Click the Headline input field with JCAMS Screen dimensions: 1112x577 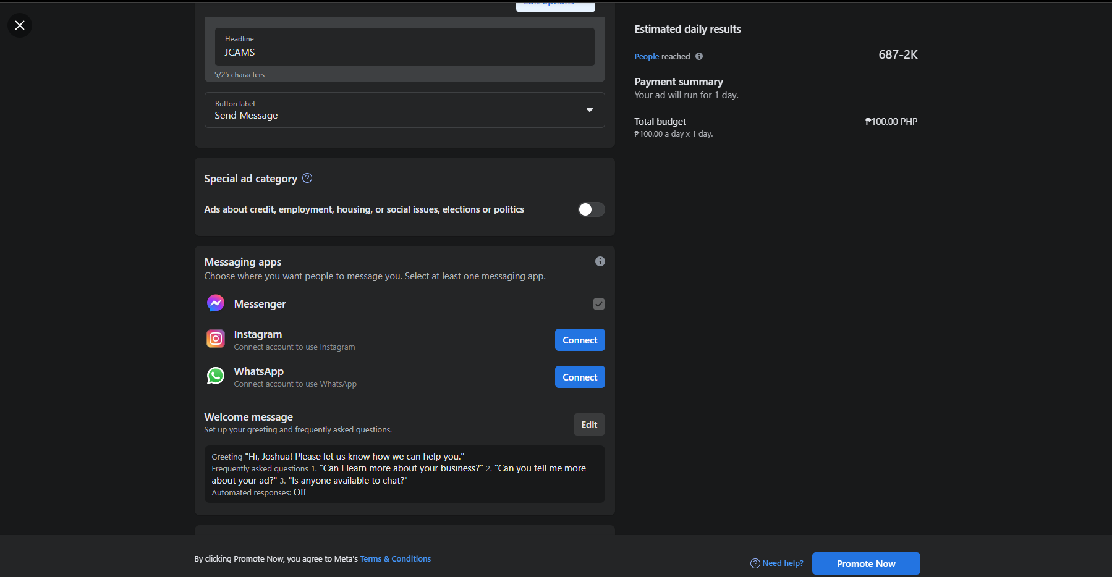tap(404, 47)
